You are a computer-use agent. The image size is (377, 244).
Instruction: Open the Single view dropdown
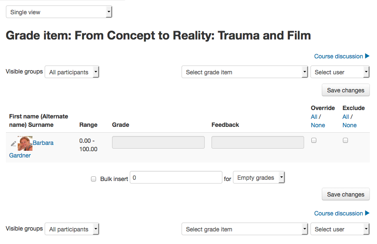click(x=59, y=12)
